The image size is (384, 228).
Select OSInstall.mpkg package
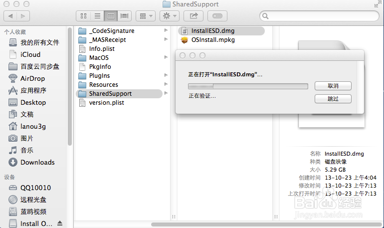click(207, 40)
